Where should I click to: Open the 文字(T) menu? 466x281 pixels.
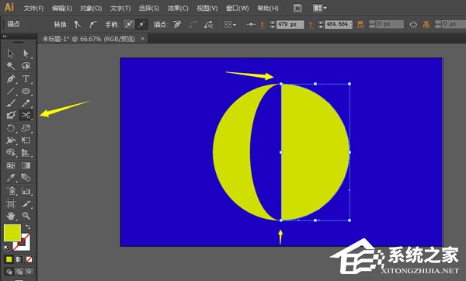coord(120,9)
